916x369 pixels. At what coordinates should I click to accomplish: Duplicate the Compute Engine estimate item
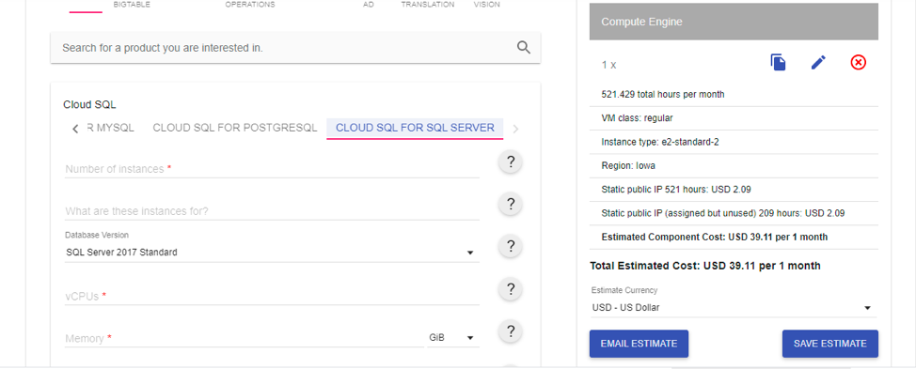pyautogui.click(x=778, y=62)
